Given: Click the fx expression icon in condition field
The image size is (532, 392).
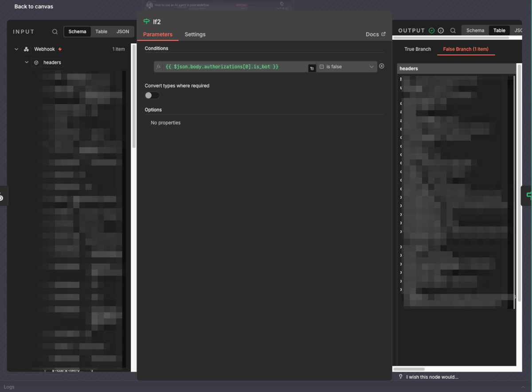Looking at the screenshot, I should pyautogui.click(x=158, y=66).
